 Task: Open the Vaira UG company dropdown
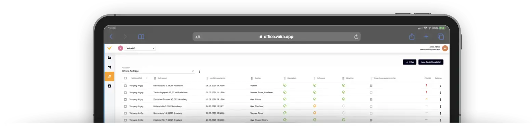pyautogui.click(x=140, y=48)
